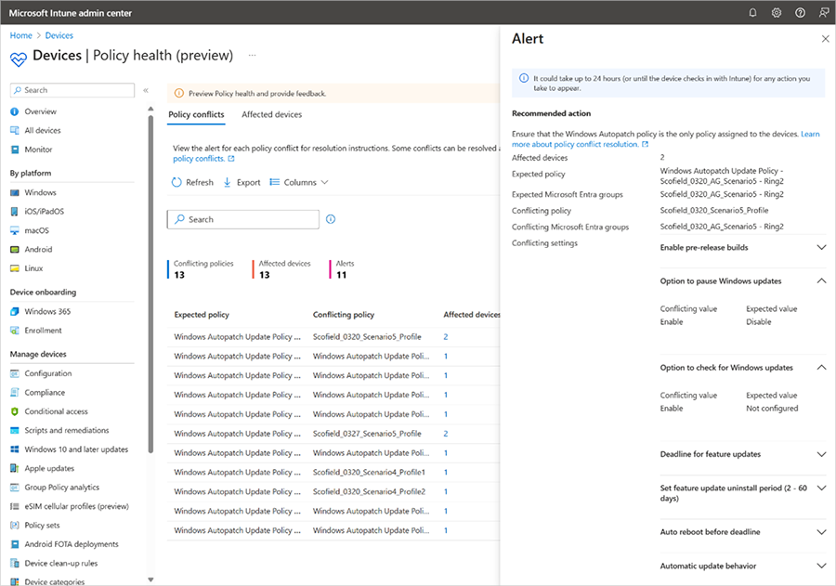Expand Automatic update behavior
Image resolution: width=836 pixels, height=586 pixels.
pos(822,566)
